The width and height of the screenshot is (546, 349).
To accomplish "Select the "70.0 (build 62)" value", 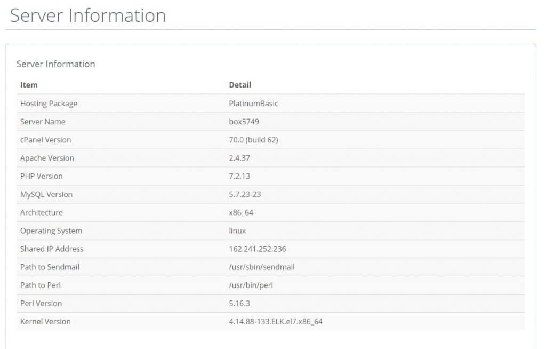I will 253,140.
